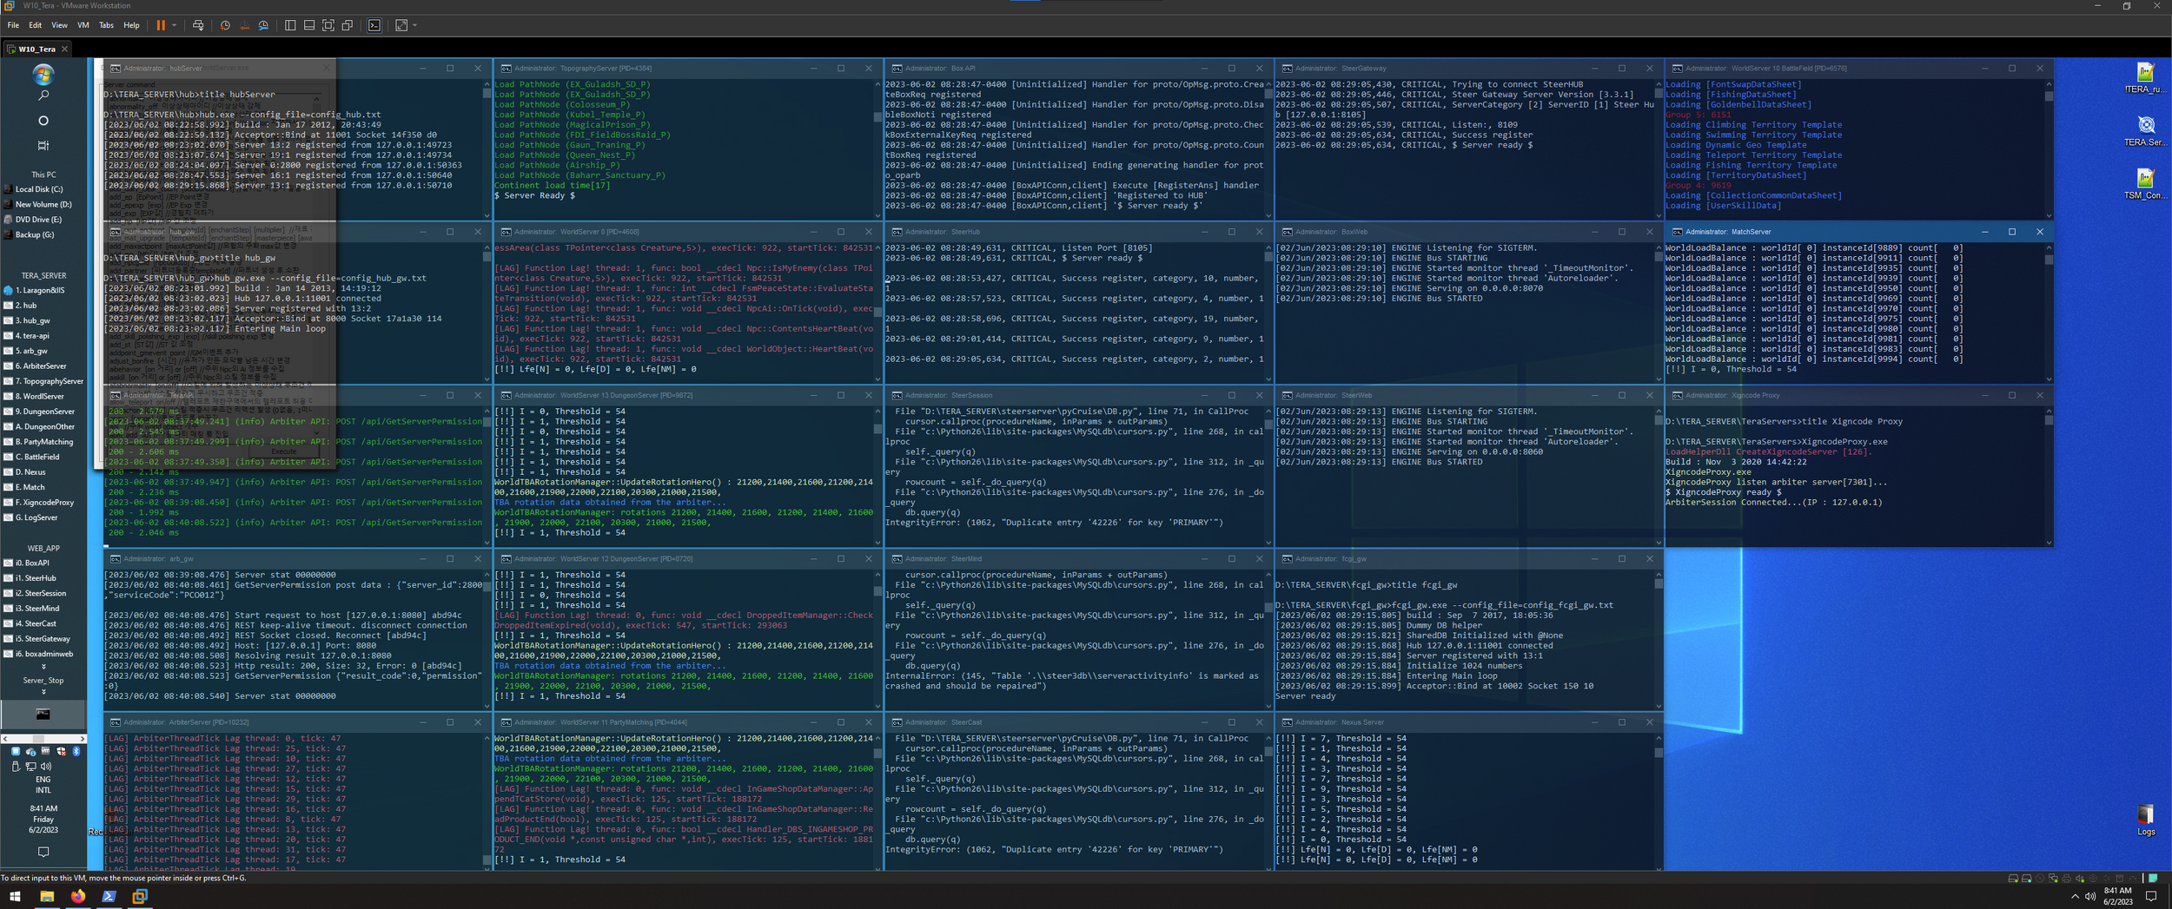The width and height of the screenshot is (2172, 909).
Task: Open the Logs desktop icon
Action: click(x=2145, y=820)
